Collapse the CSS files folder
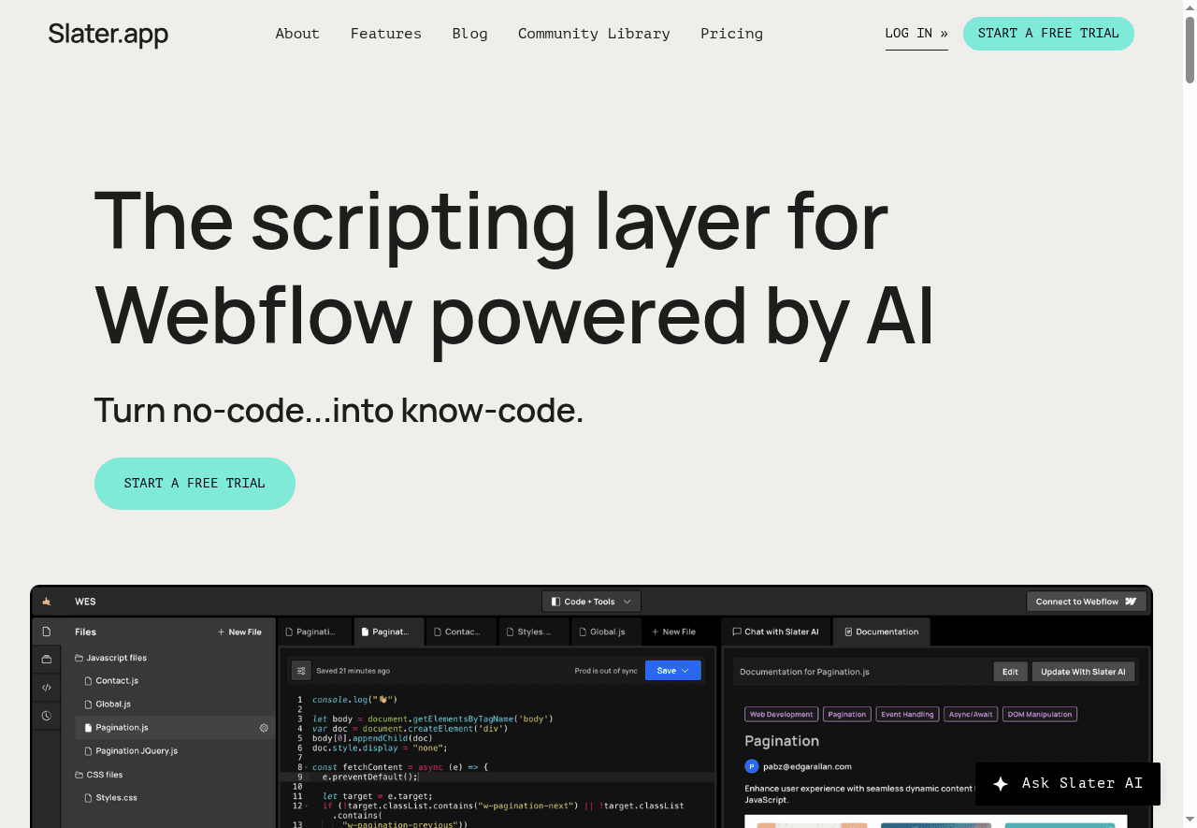Image resolution: width=1197 pixels, height=828 pixels. [98, 775]
